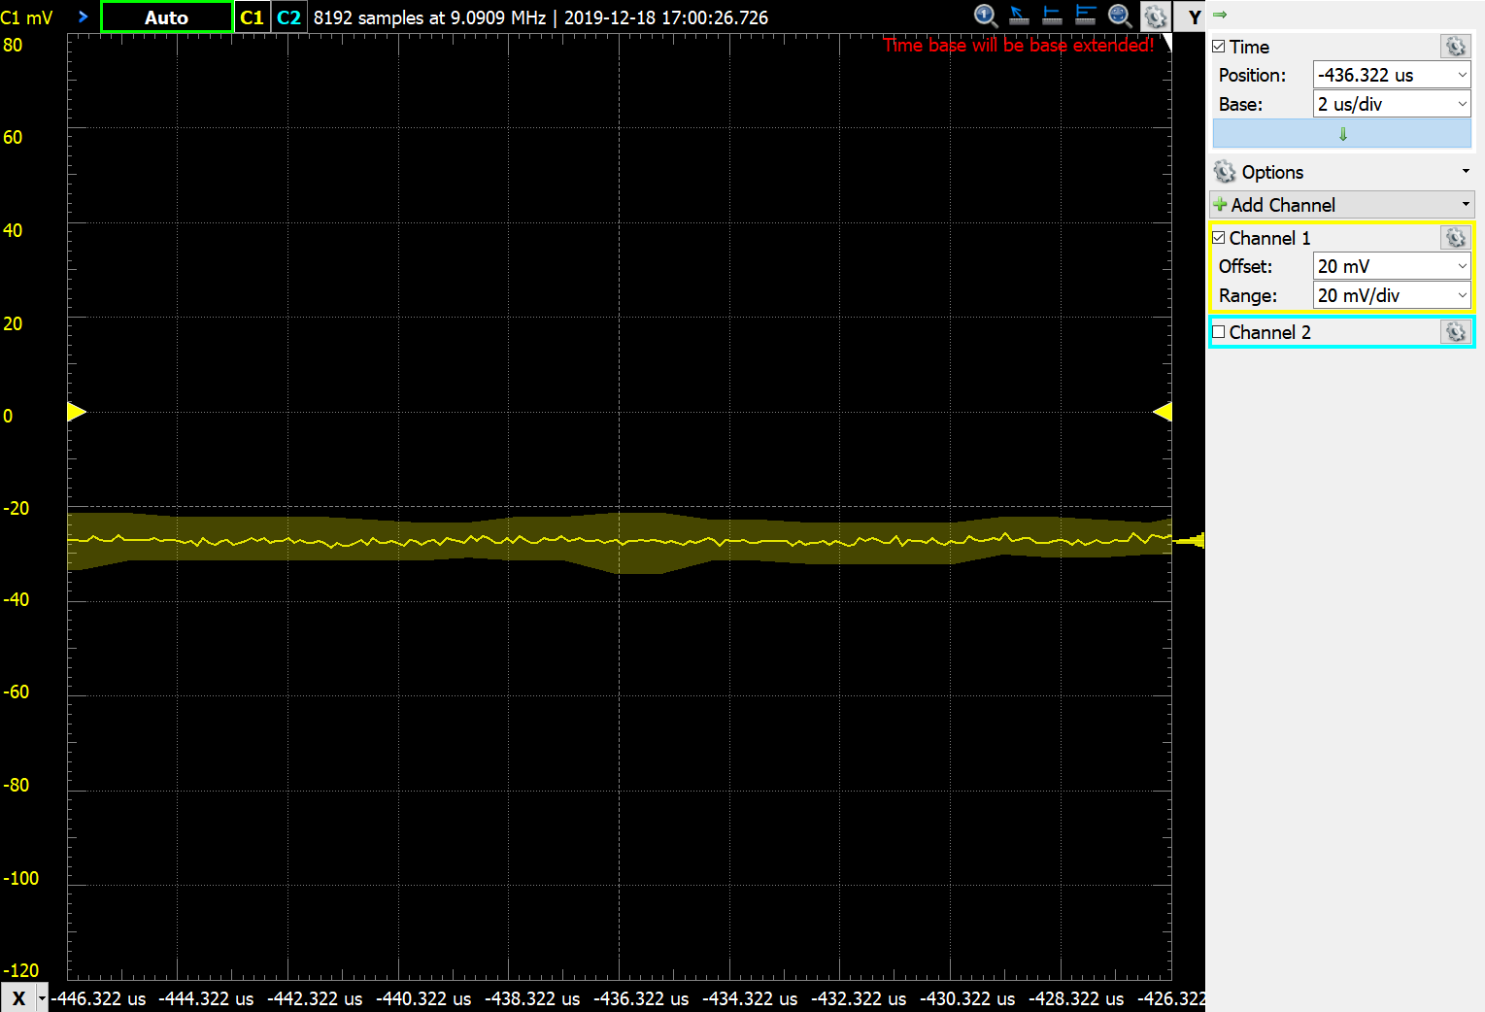Click the Auto trigger mode button
The image size is (1485, 1012).
pyautogui.click(x=167, y=17)
